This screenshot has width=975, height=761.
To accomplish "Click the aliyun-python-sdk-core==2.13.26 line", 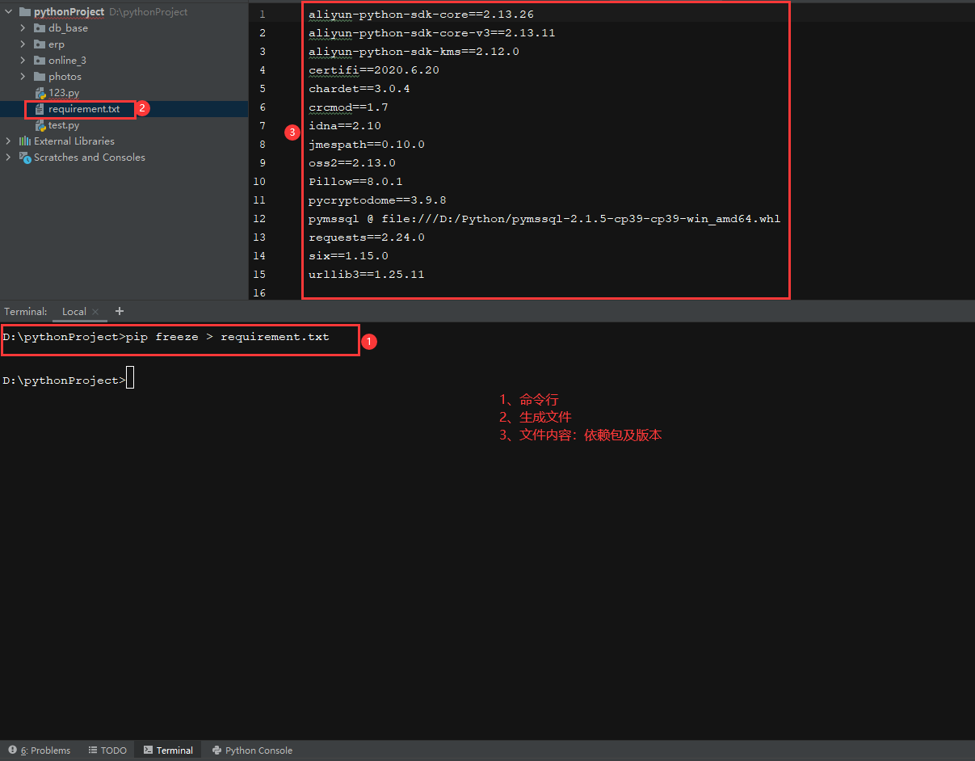I will click(421, 15).
